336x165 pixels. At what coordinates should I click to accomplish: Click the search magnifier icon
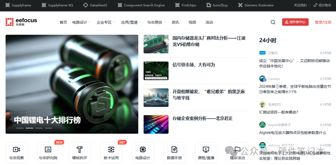[x=273, y=22]
